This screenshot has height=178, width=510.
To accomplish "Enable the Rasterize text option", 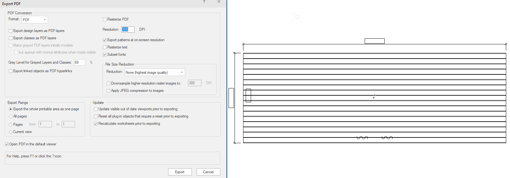I will 105,48.
